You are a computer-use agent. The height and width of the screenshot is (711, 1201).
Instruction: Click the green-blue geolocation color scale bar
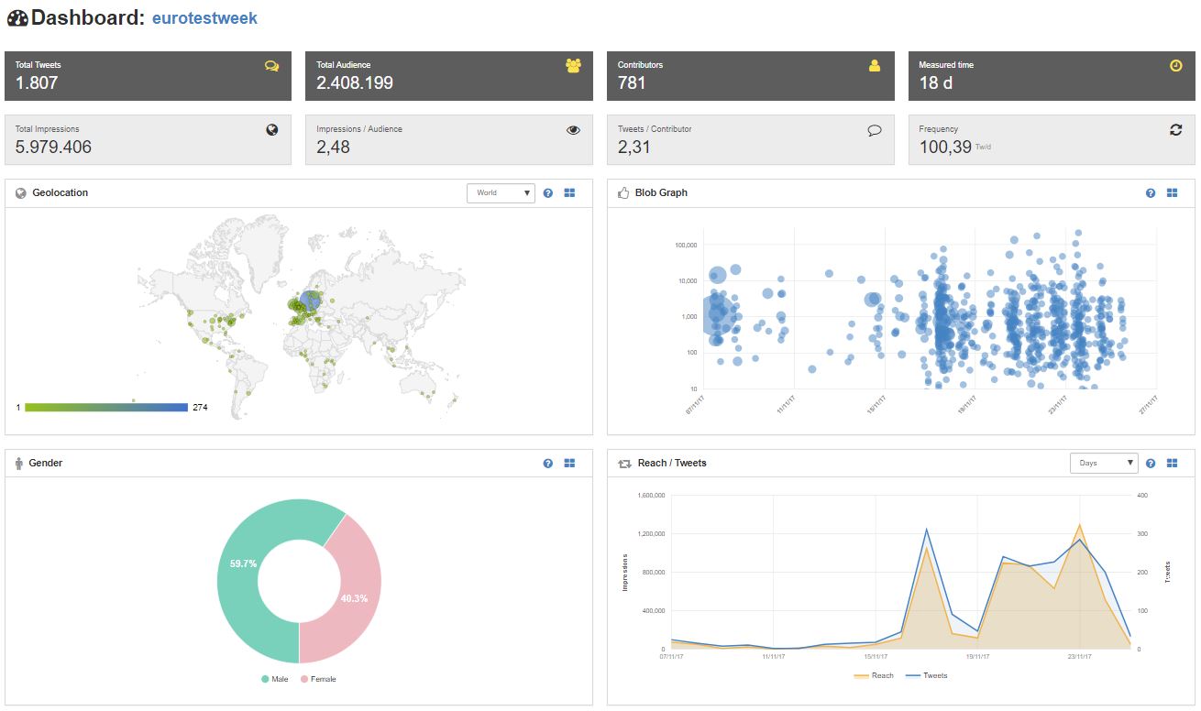pyautogui.click(x=106, y=407)
